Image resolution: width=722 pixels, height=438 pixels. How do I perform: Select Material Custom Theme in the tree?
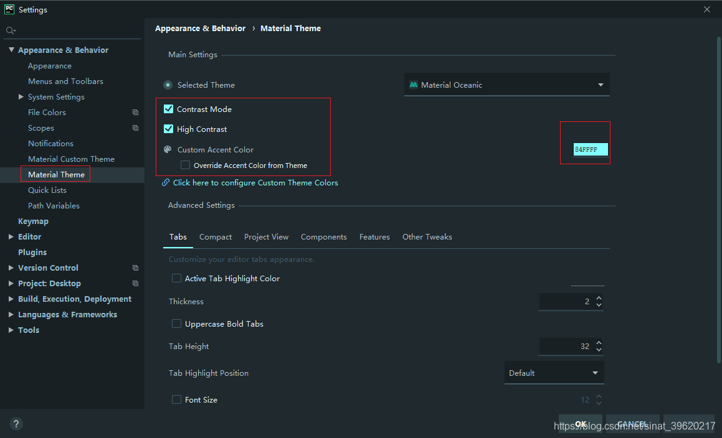point(72,159)
